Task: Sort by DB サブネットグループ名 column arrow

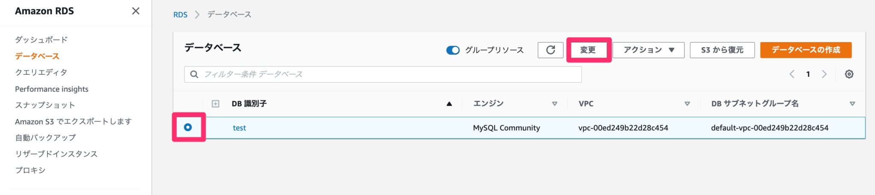Action: tap(852, 104)
